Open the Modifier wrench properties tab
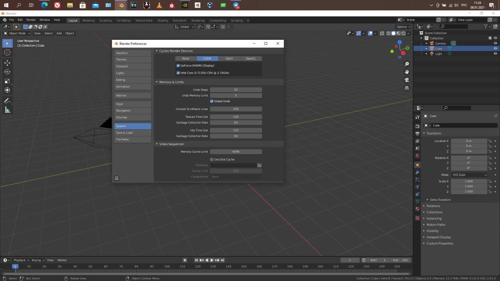 point(417,172)
